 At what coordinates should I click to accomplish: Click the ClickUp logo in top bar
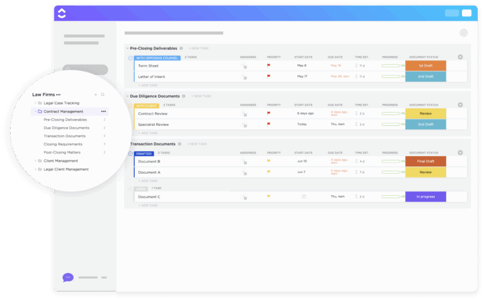tap(62, 13)
